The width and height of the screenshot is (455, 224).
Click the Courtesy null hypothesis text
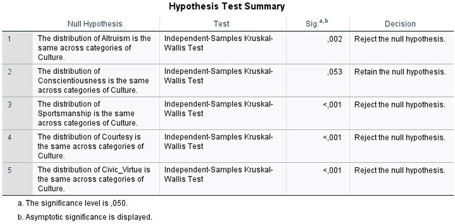click(x=91, y=146)
